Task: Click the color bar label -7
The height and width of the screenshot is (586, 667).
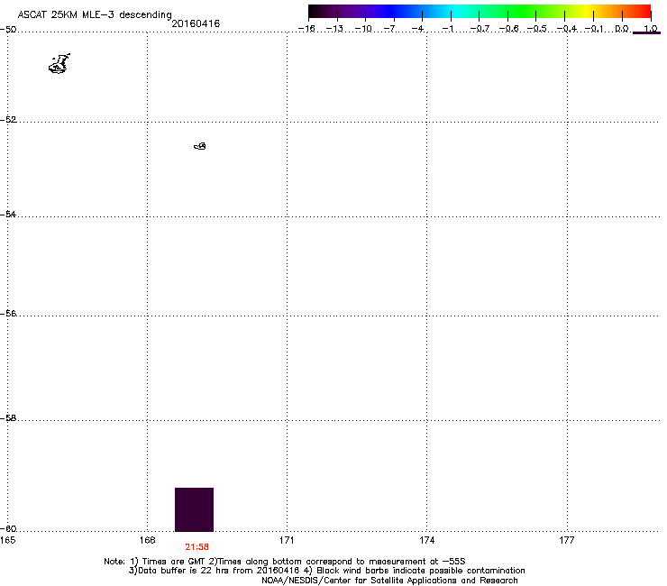Action: 388,29
